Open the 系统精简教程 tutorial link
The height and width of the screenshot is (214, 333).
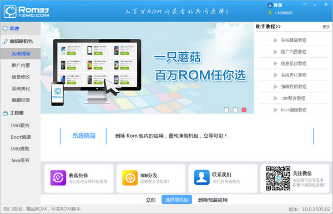point(294,40)
